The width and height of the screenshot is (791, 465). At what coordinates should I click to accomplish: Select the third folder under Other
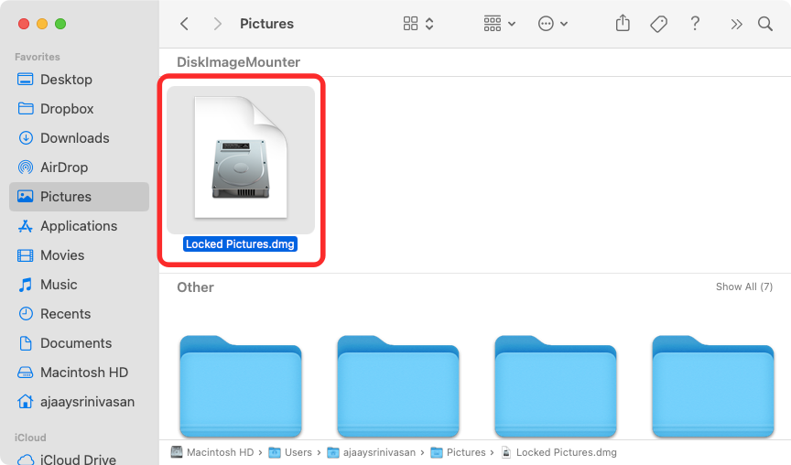pyautogui.click(x=556, y=386)
